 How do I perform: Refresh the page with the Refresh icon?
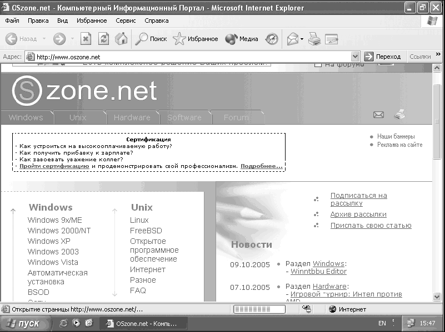coord(103,39)
